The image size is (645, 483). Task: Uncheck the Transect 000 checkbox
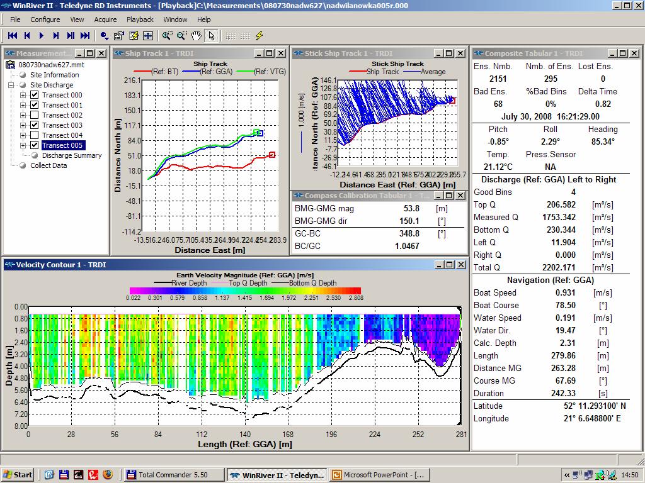(35, 95)
